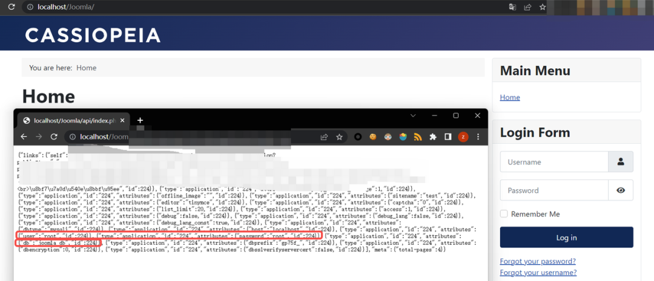Click into the Username input field

point(553,162)
